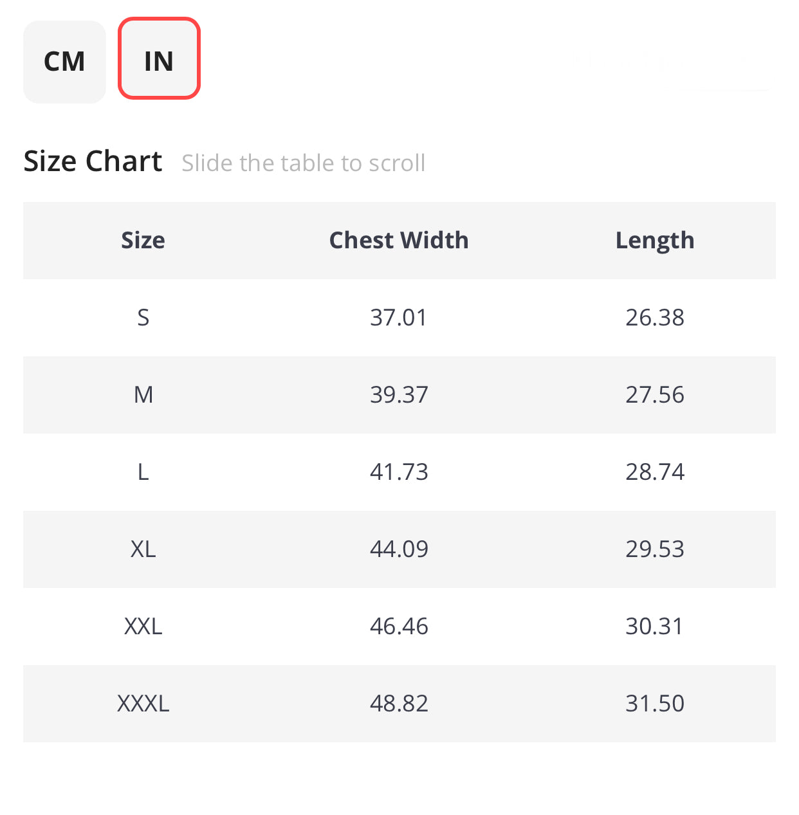
Task: Toggle measurement unit to centimeters
Action: click(x=64, y=61)
